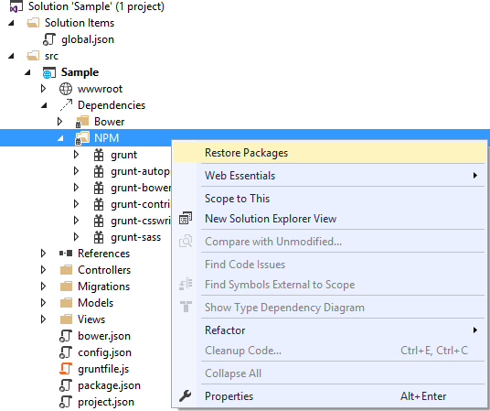Collapse the NPM dependencies node
490x411 pixels.
(x=60, y=138)
